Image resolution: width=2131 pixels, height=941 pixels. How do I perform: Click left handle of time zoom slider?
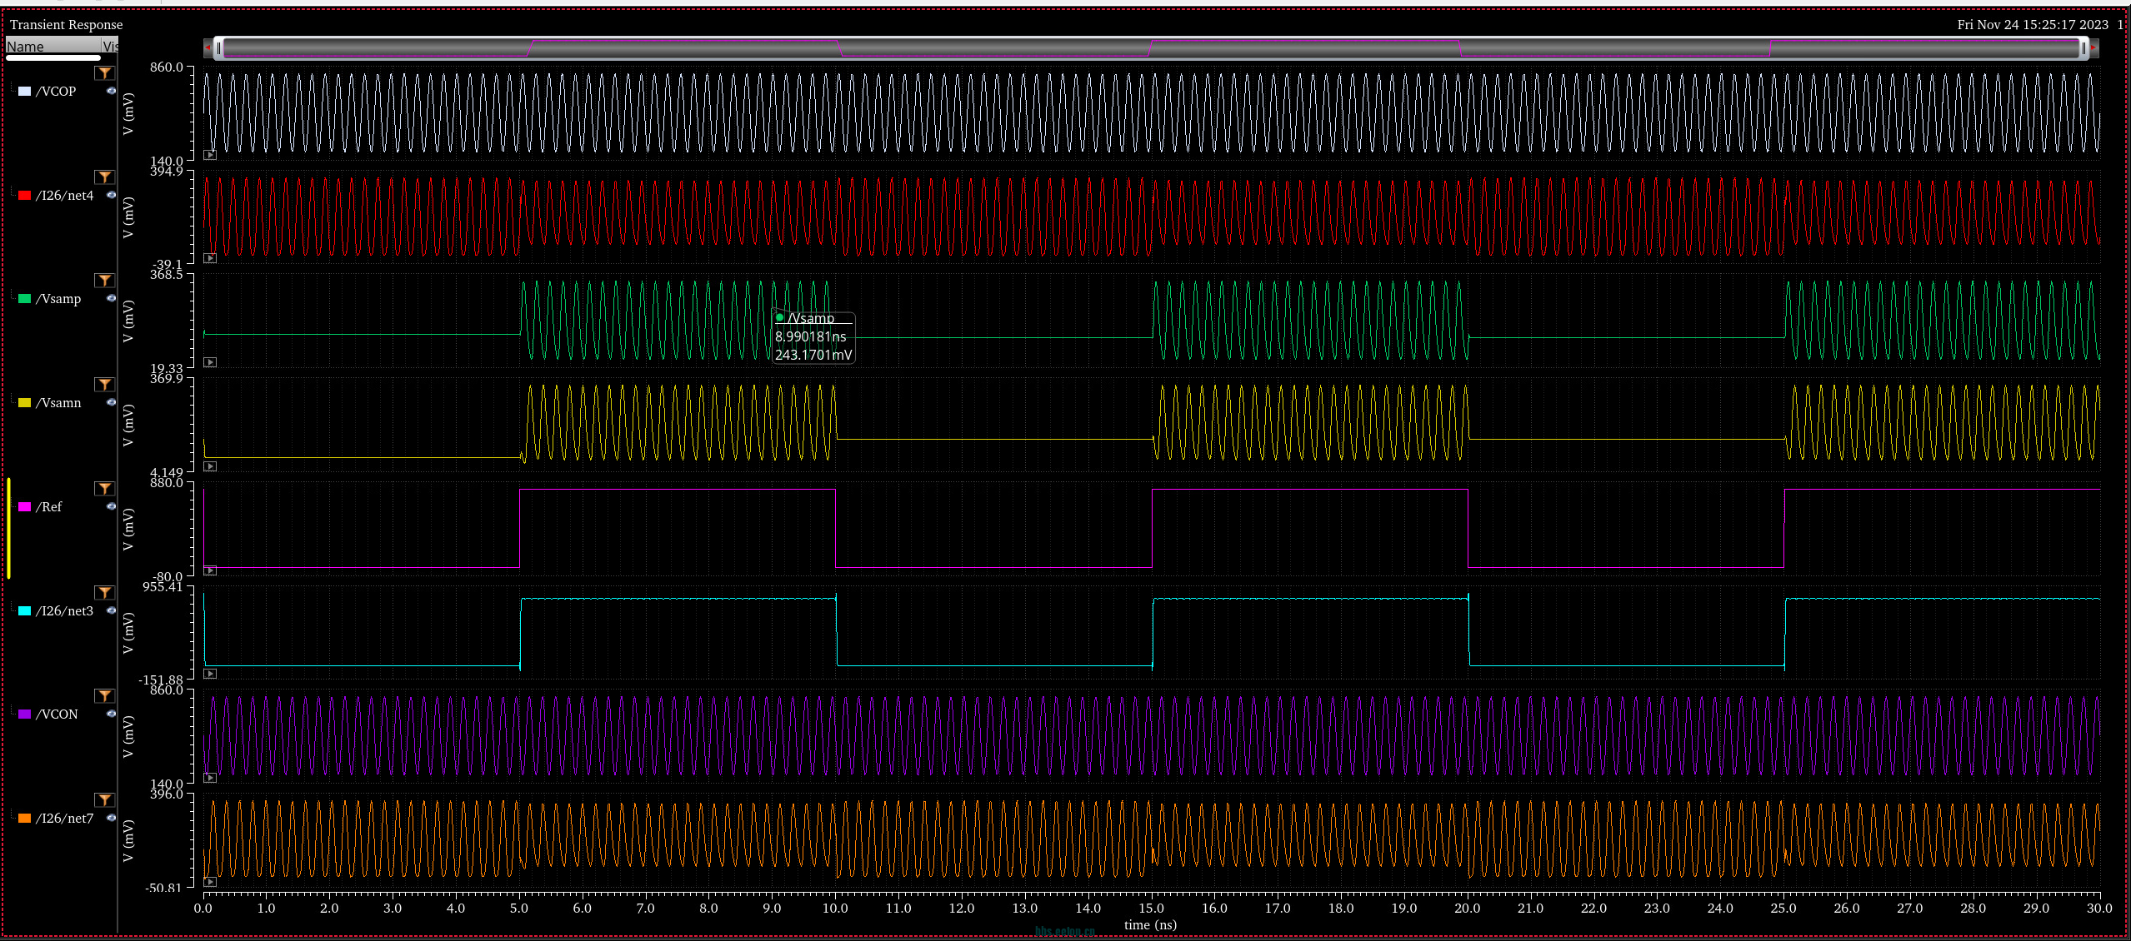click(x=218, y=48)
